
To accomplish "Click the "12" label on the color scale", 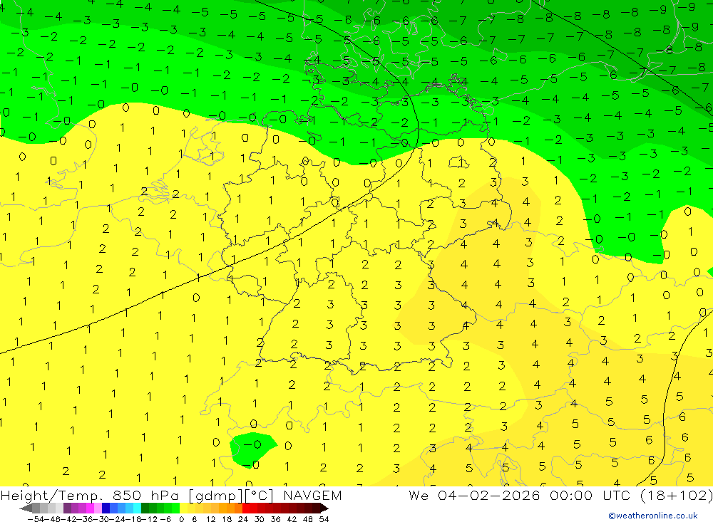I will 210,519.
